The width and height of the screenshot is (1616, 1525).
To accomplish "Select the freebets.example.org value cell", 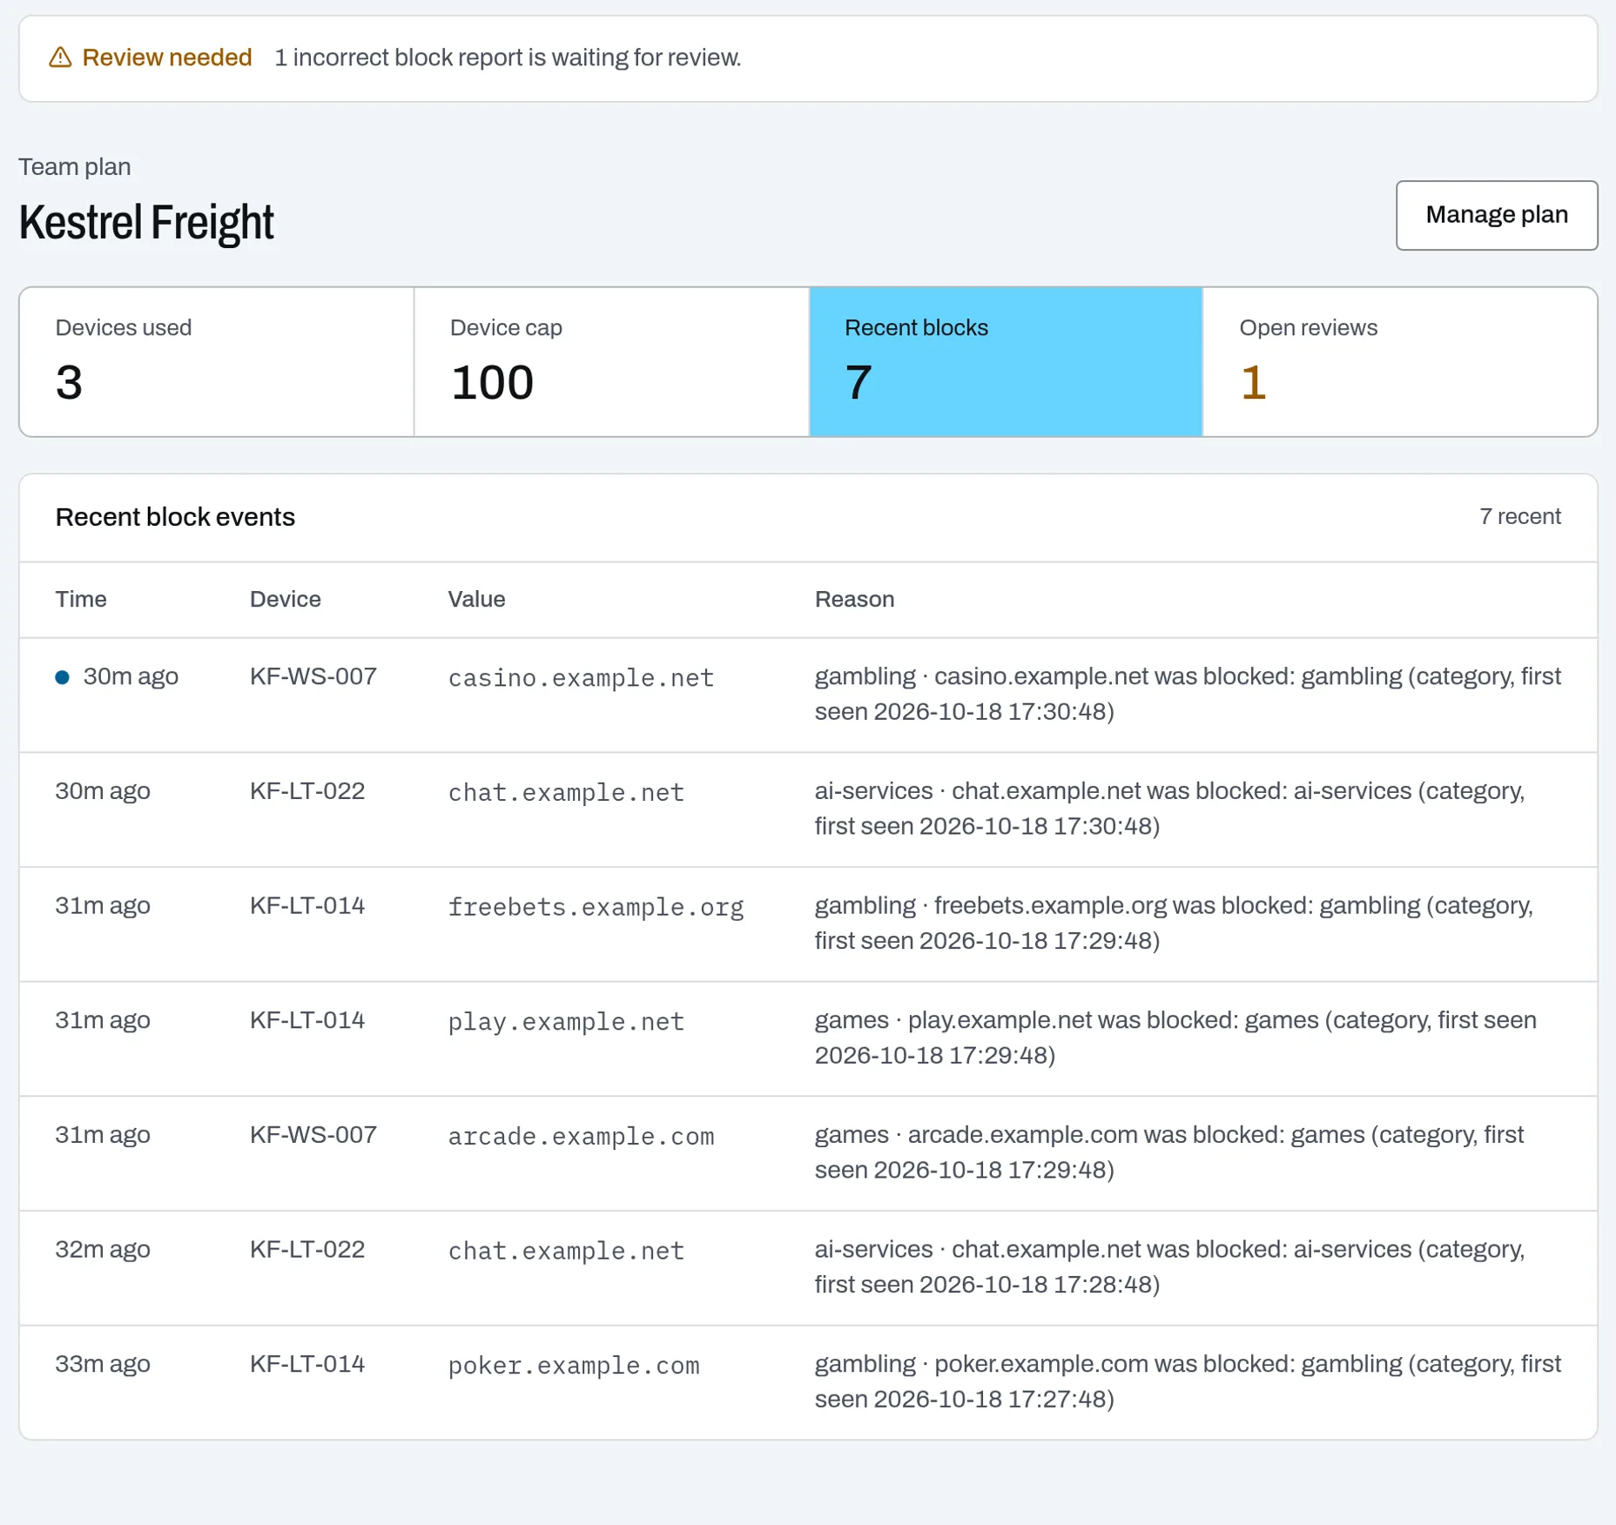I will coord(596,907).
